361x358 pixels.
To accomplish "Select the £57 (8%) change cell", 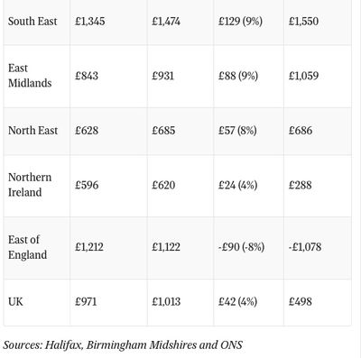I will point(237,131).
